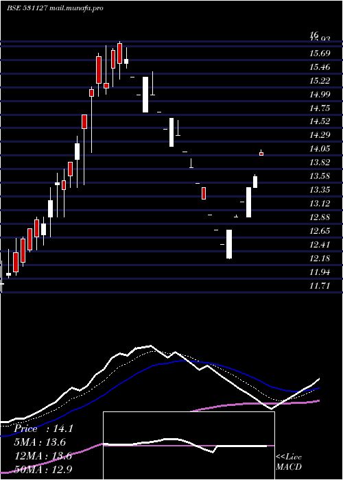Screen dimensions: 343x480
Task: Click the 12.65 price axis label
Action: point(320,231)
